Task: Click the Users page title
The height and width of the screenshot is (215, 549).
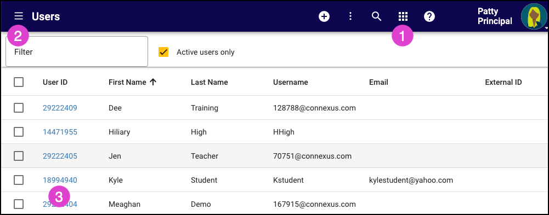Action: click(x=46, y=16)
